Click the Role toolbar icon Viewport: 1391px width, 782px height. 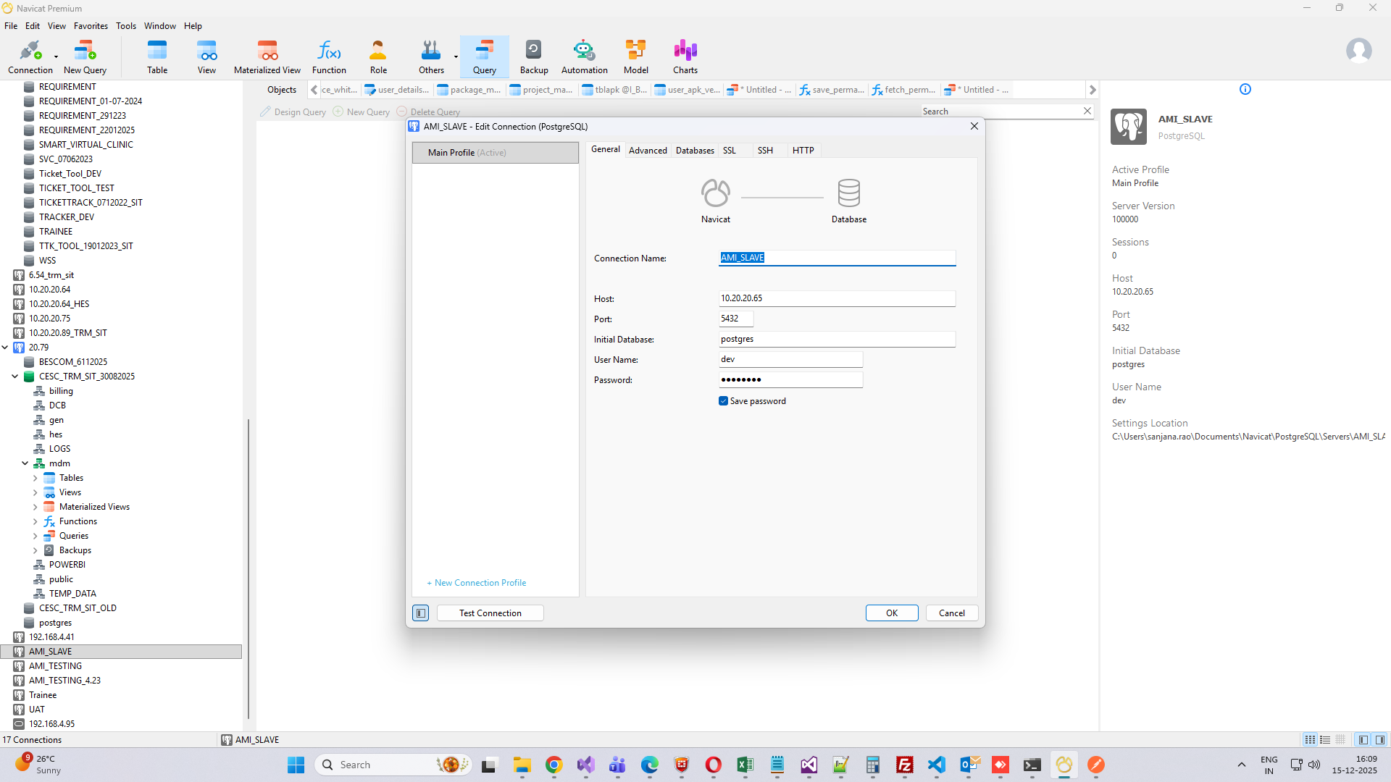[x=378, y=56]
